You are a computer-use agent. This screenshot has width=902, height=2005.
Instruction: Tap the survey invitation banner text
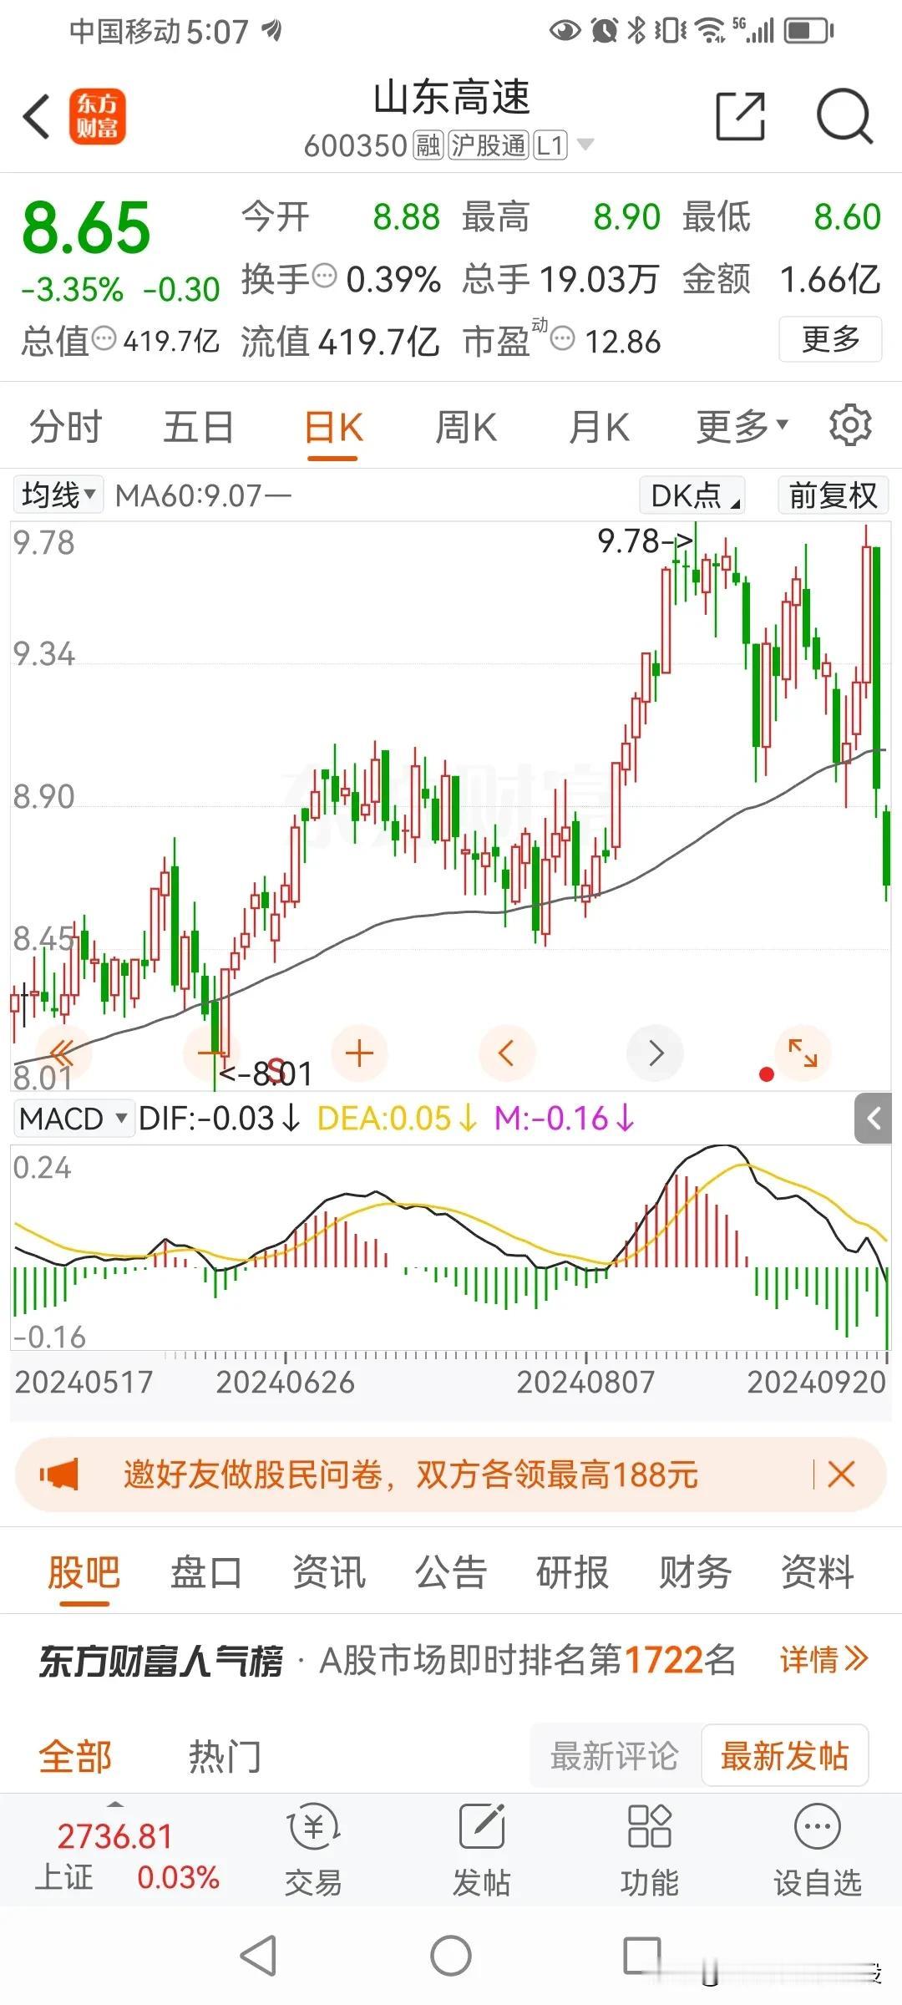click(411, 1475)
